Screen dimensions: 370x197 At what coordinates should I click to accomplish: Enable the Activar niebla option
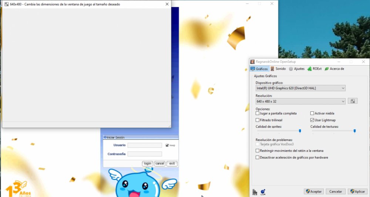point(312,113)
